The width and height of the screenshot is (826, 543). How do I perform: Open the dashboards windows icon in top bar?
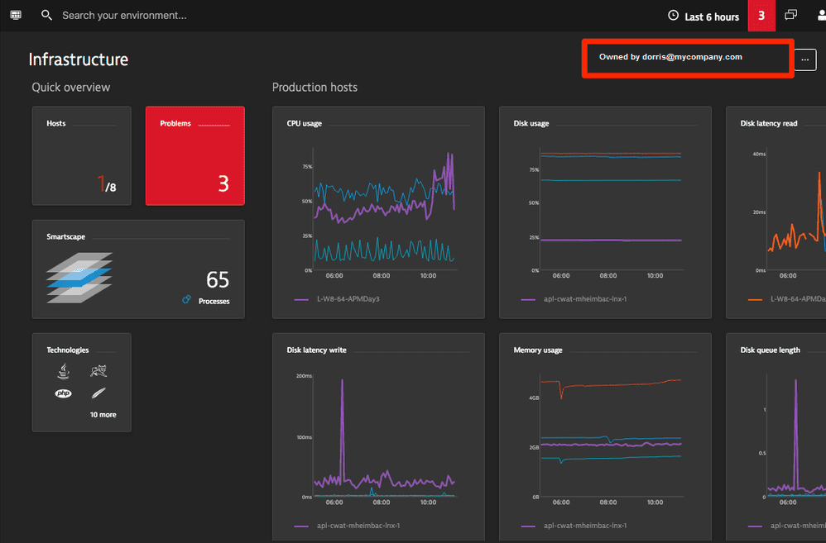(790, 15)
